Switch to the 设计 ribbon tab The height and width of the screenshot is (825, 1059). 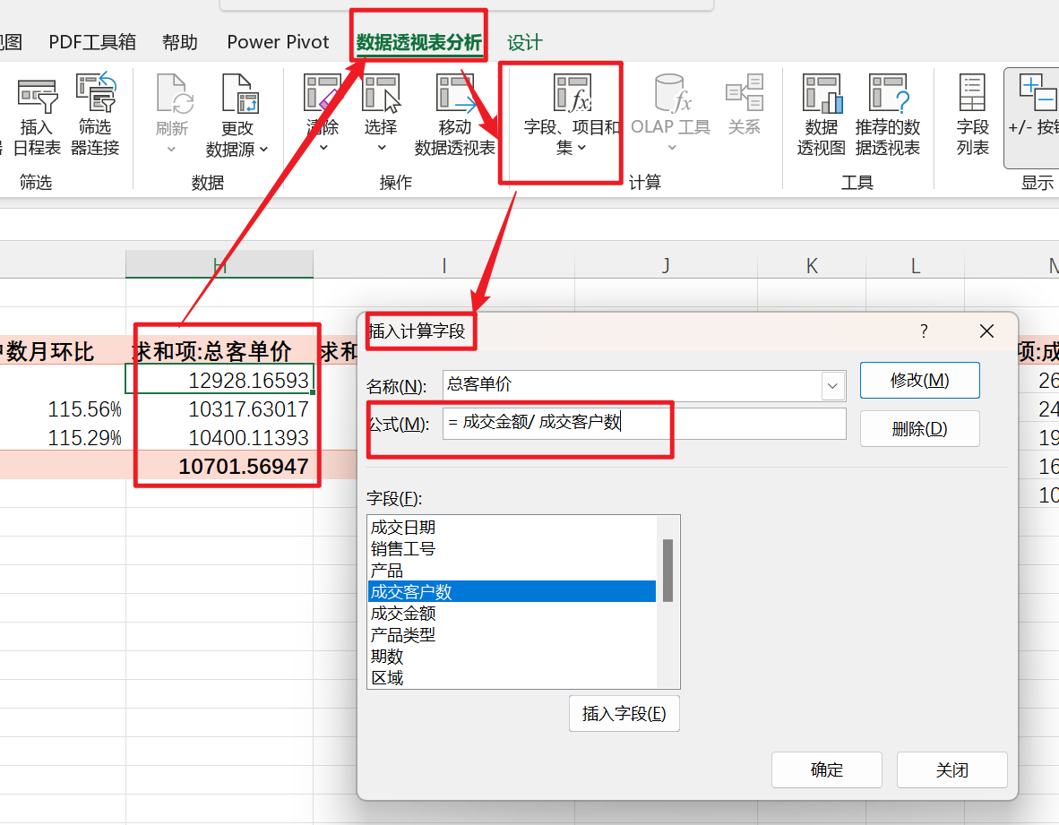point(524,41)
